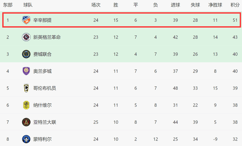Click the 净胜球 column header
Image resolution: width=242 pixels, height=146 pixels.
click(x=215, y=5)
